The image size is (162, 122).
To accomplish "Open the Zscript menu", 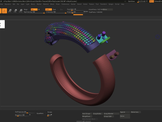I will (x=117, y=4).
